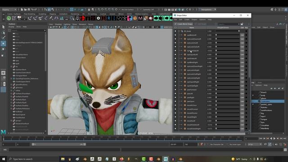Click the orange cube shelf icon
The height and width of the screenshot is (162, 288).
[135, 18]
